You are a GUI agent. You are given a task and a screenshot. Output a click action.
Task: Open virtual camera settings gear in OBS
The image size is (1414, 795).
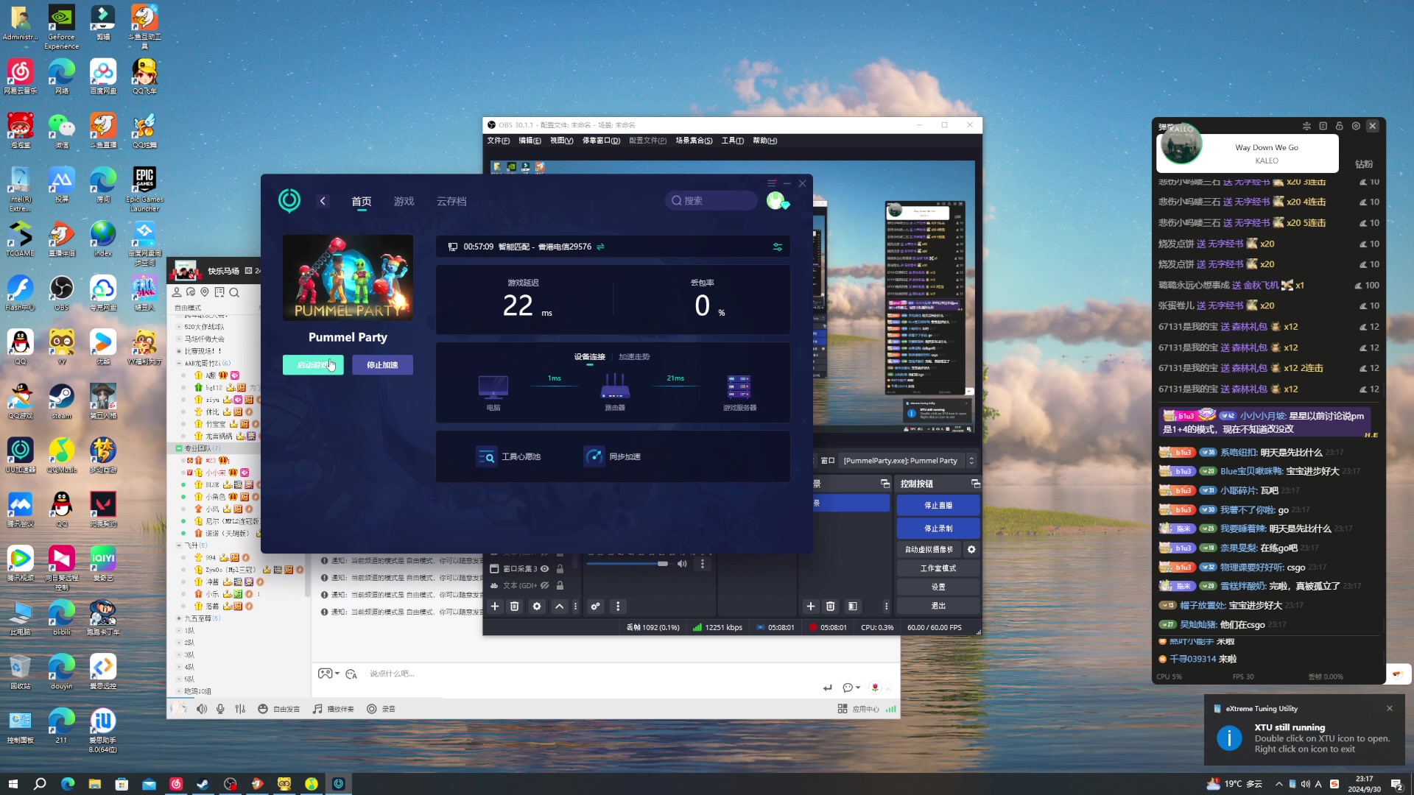971,549
